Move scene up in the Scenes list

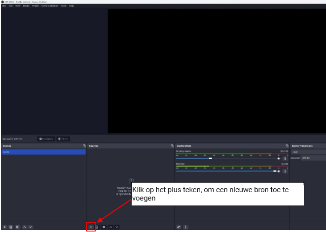[x=25, y=227]
